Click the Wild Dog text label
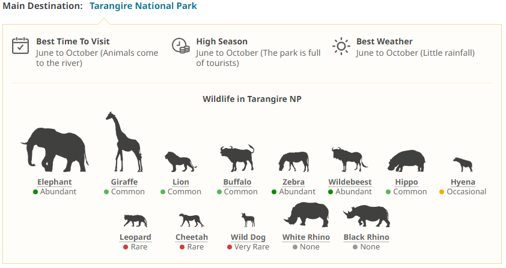This screenshot has height=268, width=506. click(248, 237)
